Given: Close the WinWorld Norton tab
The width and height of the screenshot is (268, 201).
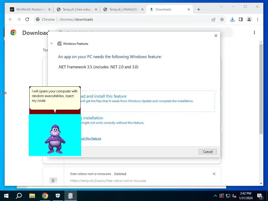Looking at the screenshot, I should [x=49, y=9].
